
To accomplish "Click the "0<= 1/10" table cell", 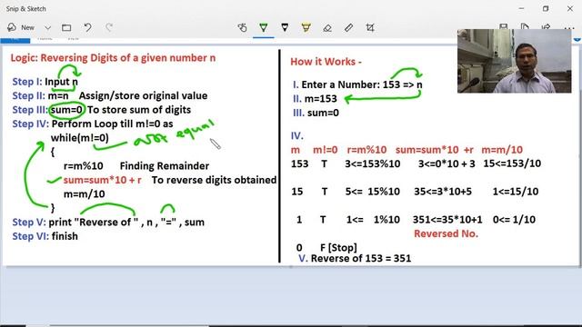I will (x=514, y=220).
